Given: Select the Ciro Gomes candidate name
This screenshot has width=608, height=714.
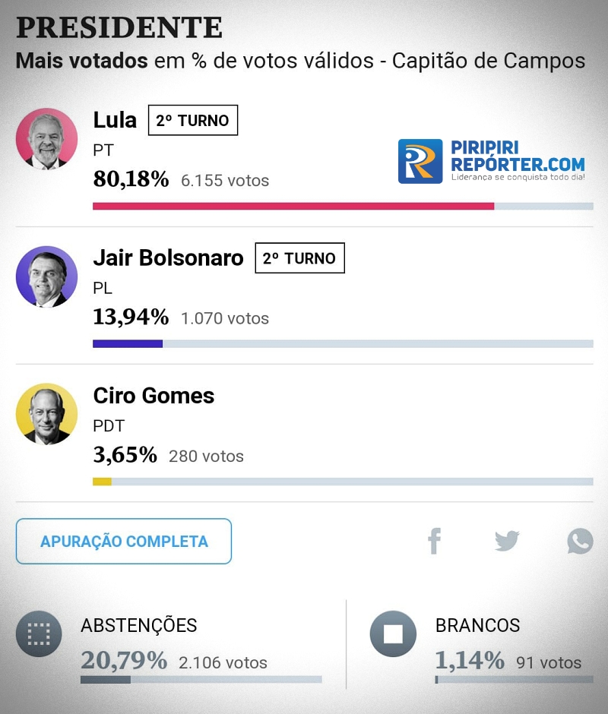Looking at the screenshot, I should (154, 396).
